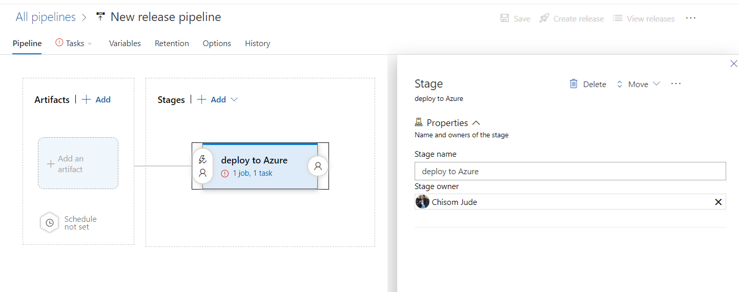Open the Add stage dropdown arrow
The width and height of the screenshot is (739, 292).
235,99
